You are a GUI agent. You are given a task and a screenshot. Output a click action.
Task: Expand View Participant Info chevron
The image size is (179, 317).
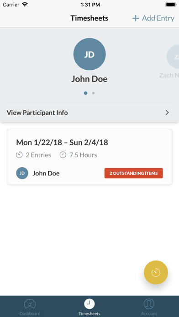click(167, 112)
